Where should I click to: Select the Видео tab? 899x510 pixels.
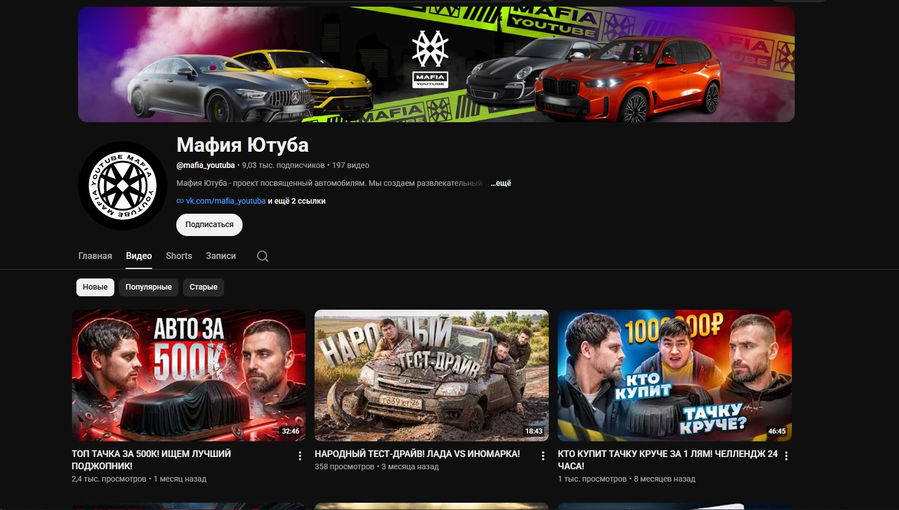coord(139,256)
